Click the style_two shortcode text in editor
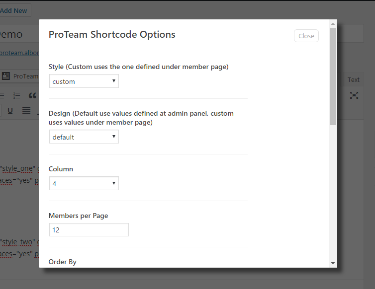Viewport: 375px width, 289px height. pos(18,242)
